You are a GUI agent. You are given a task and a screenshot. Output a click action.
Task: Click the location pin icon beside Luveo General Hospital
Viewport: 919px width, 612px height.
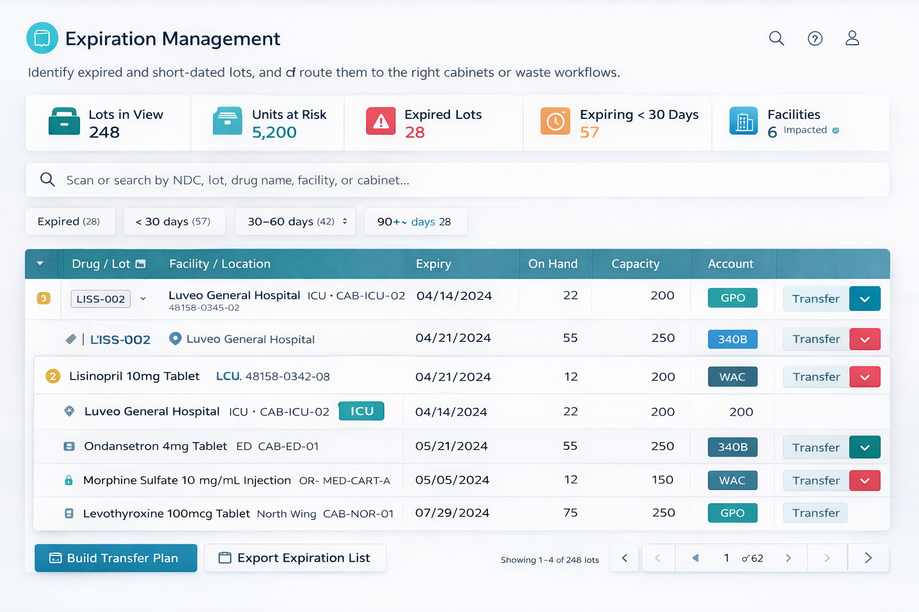[174, 339]
